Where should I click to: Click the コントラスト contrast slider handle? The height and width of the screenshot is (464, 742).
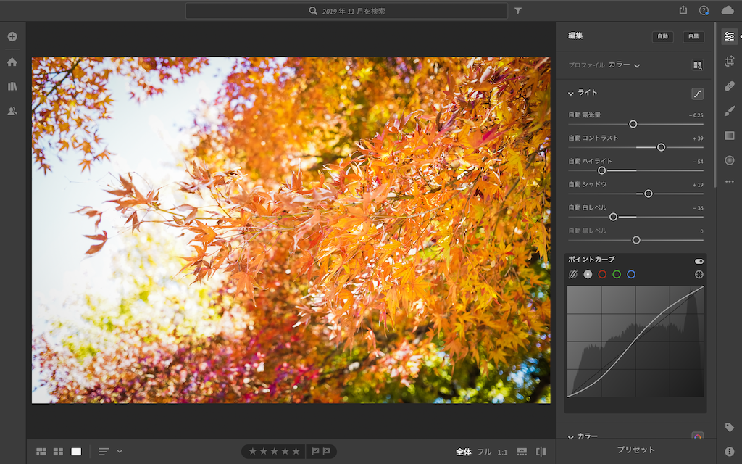661,147
